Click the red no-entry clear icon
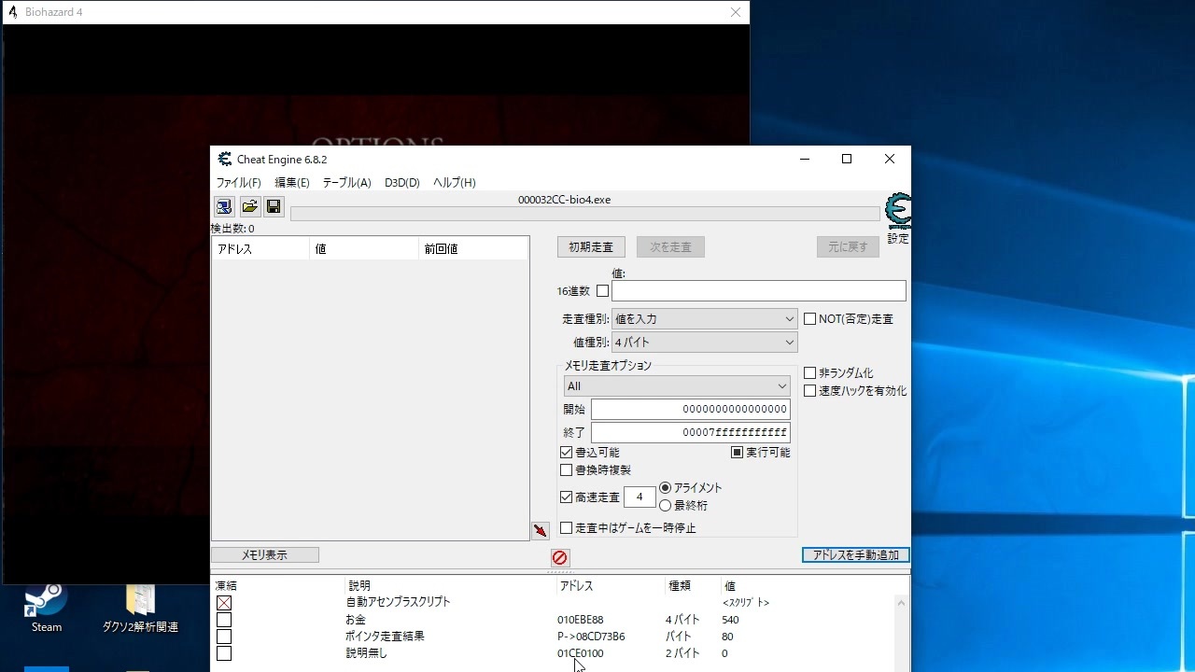 pos(559,557)
